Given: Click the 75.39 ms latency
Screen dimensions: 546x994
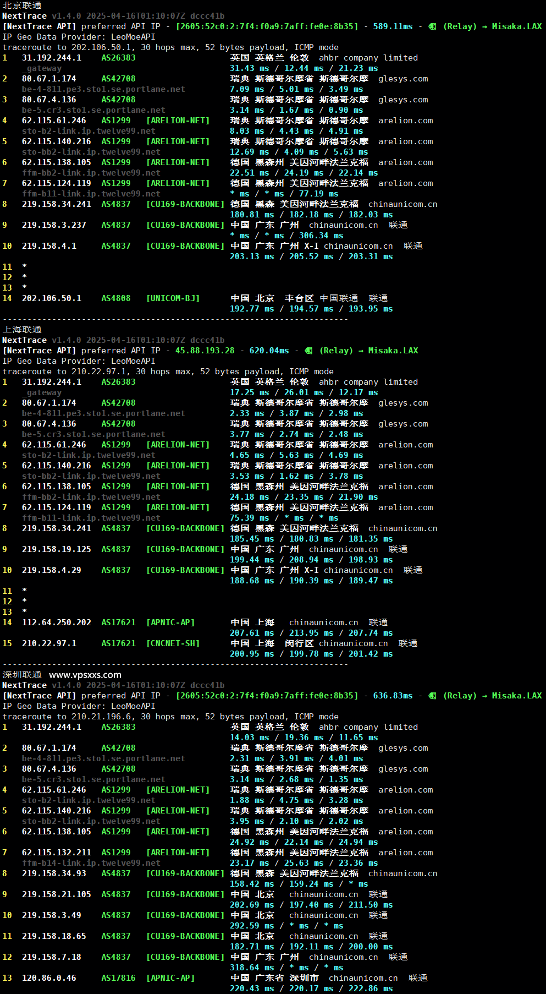Looking at the screenshot, I should point(250,518).
